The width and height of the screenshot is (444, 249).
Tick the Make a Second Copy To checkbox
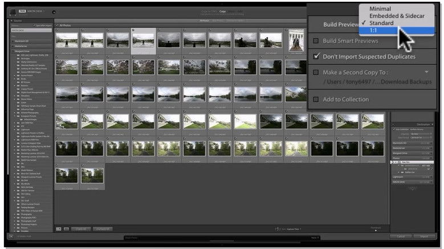tap(316, 72)
